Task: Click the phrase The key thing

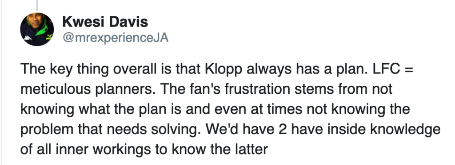Action: point(65,69)
